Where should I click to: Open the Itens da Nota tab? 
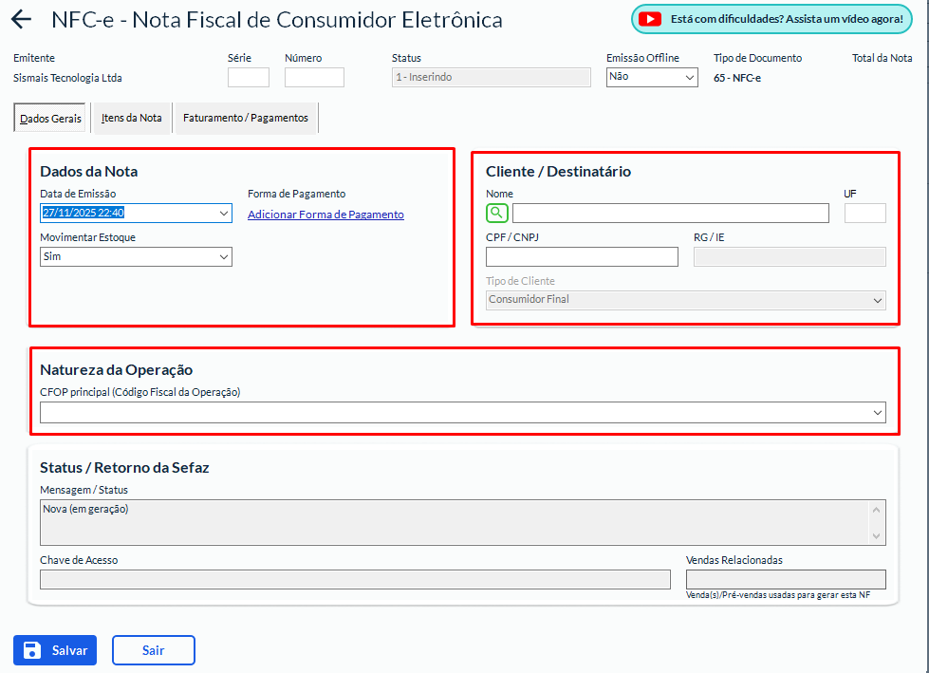tap(132, 119)
